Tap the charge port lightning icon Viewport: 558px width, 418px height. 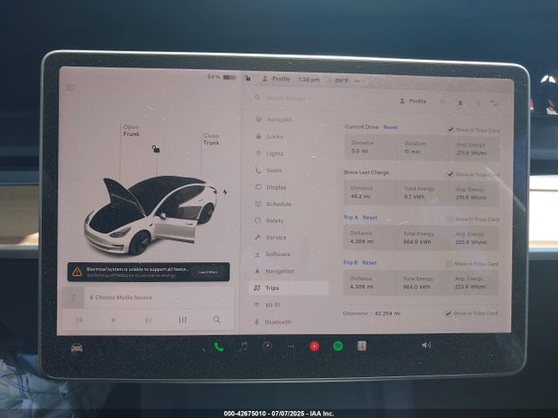pyautogui.click(x=225, y=192)
